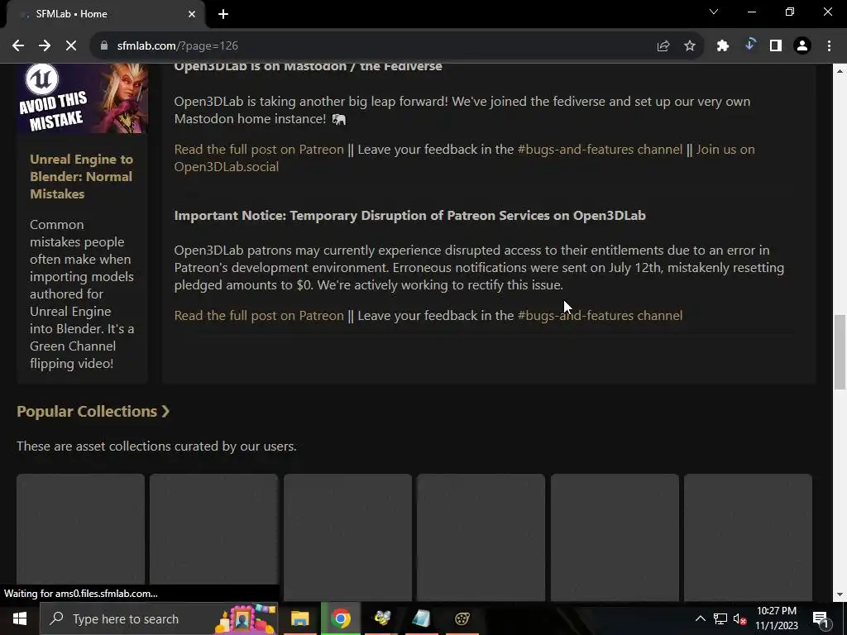
Task: Bookmark this tab with the star
Action: coord(690,46)
